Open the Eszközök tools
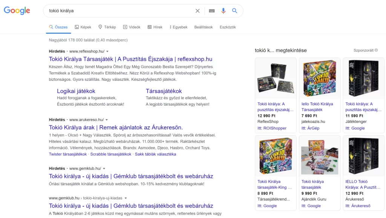Viewport: 386px width, 218px height. tap(228, 27)
